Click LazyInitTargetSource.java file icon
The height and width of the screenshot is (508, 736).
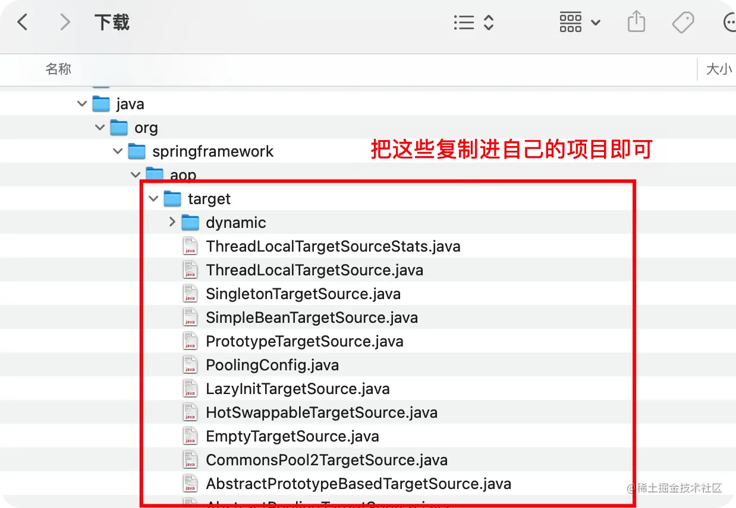coord(190,389)
